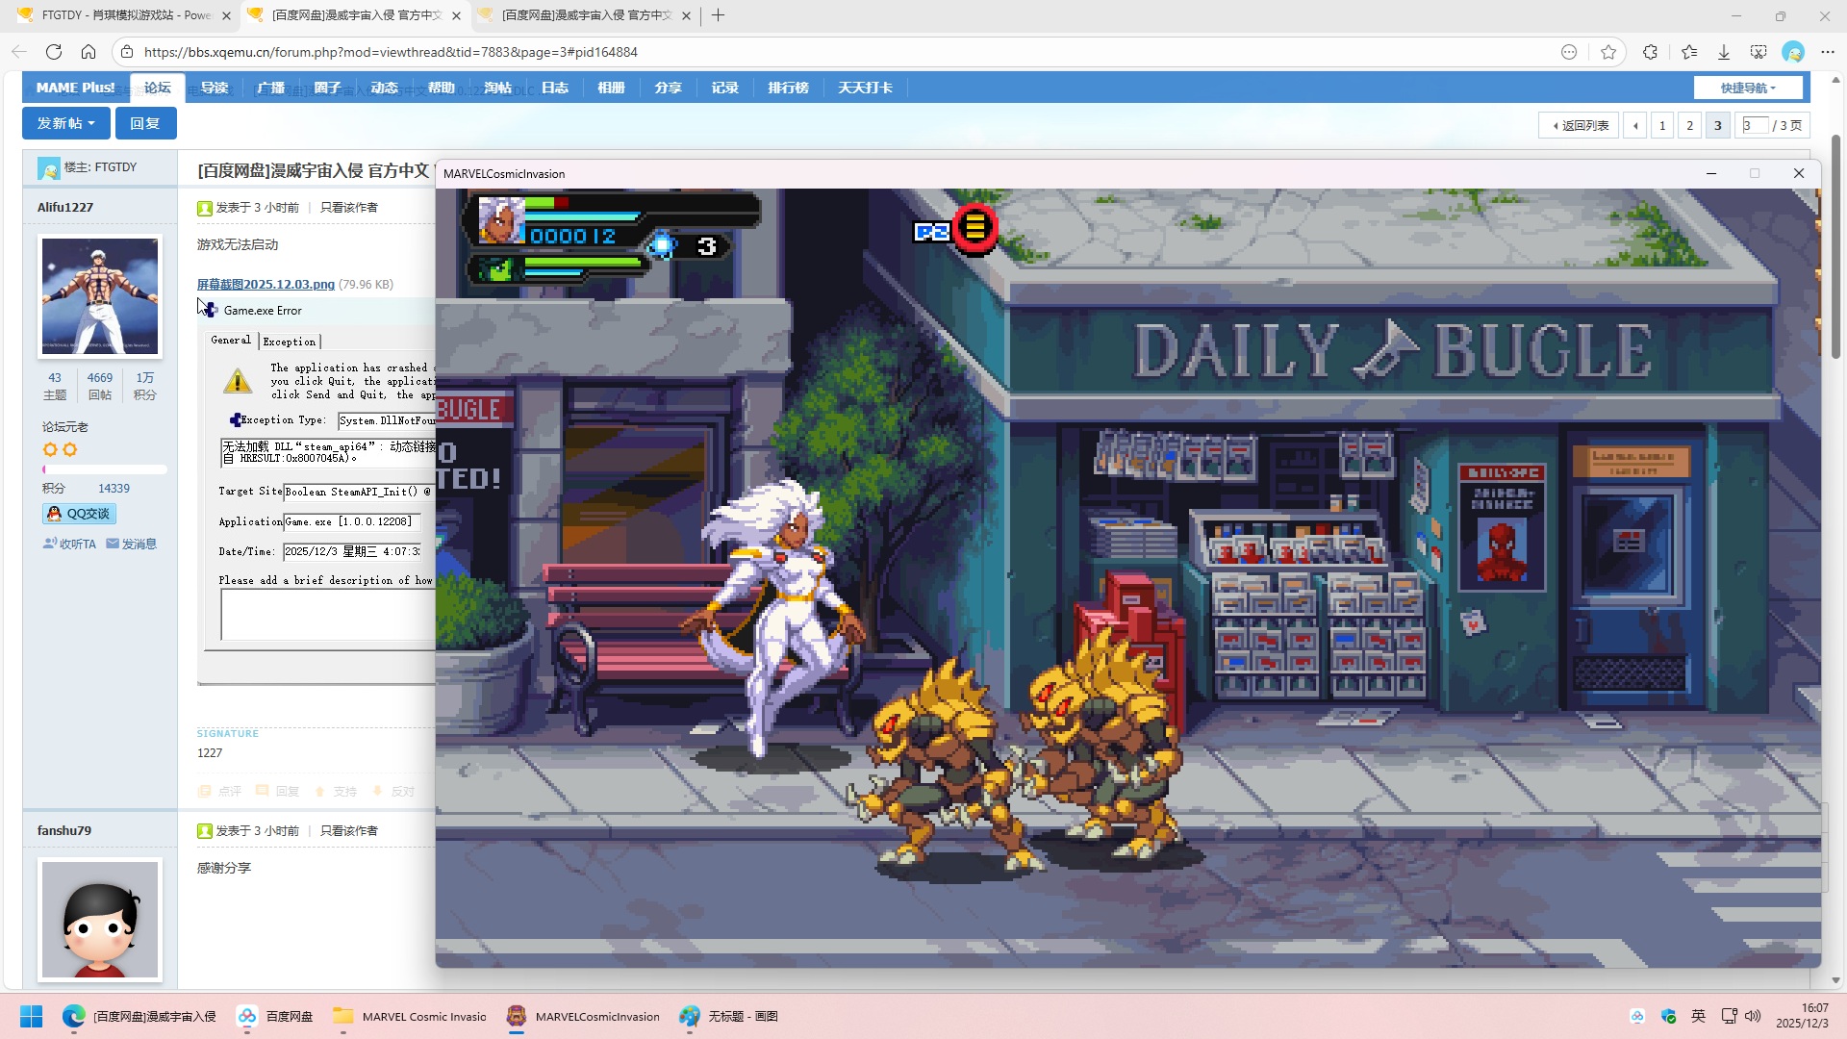The height and width of the screenshot is (1039, 1847).
Task: Click the 回复 reply button
Action: [x=145, y=123]
